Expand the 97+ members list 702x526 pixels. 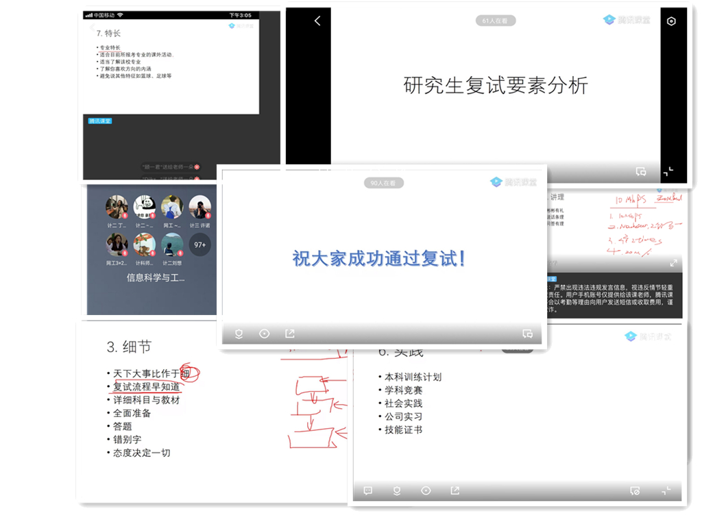click(x=200, y=245)
